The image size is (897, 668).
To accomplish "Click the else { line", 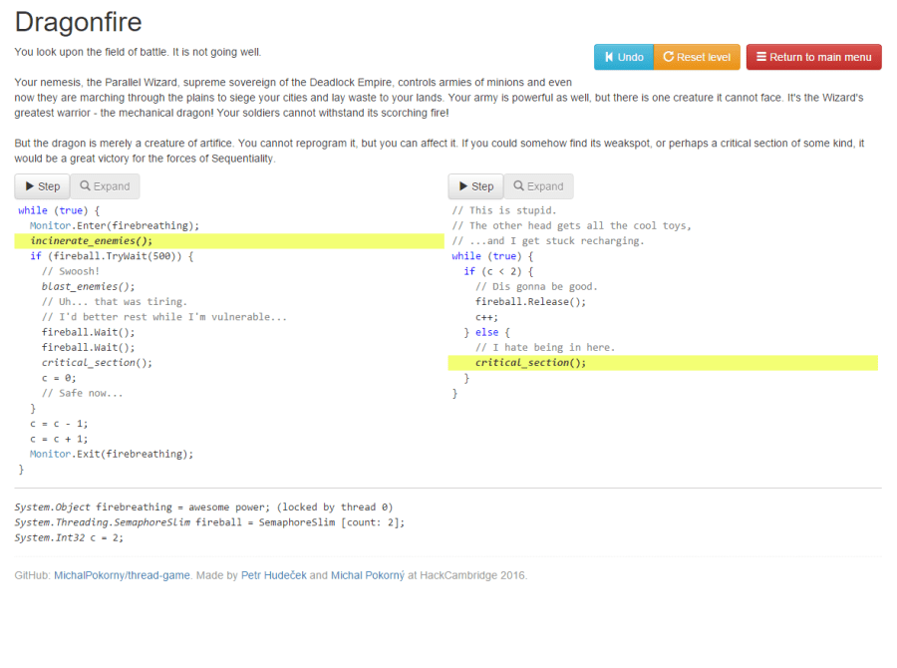I will tap(486, 332).
